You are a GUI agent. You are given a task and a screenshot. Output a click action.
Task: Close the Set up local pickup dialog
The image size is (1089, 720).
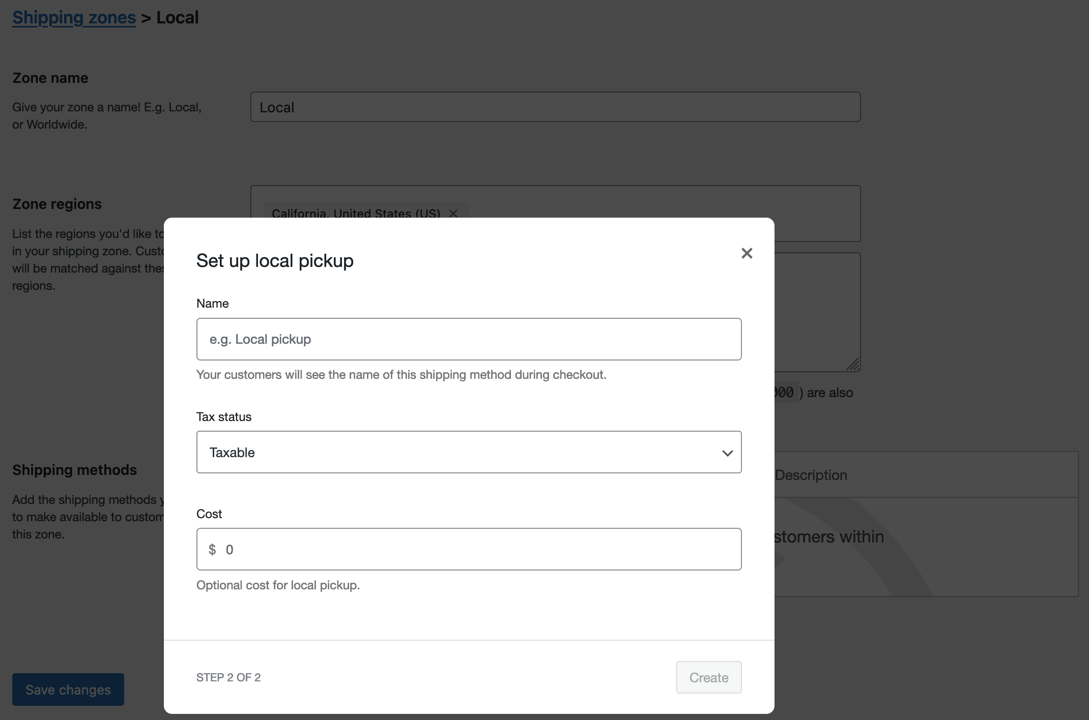[x=747, y=253]
